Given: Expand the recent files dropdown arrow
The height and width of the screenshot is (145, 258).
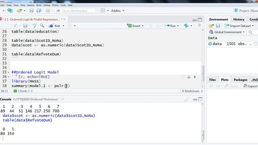Looking at the screenshot, I should tap(25, 11).
